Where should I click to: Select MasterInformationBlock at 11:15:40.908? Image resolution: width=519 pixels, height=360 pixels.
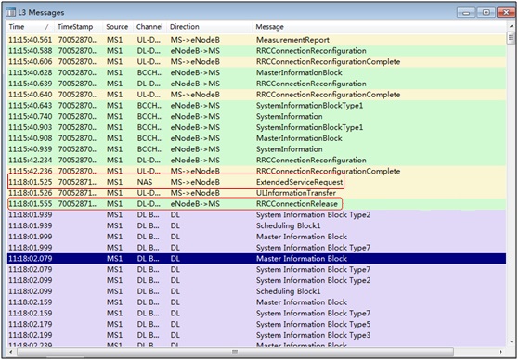256,138
